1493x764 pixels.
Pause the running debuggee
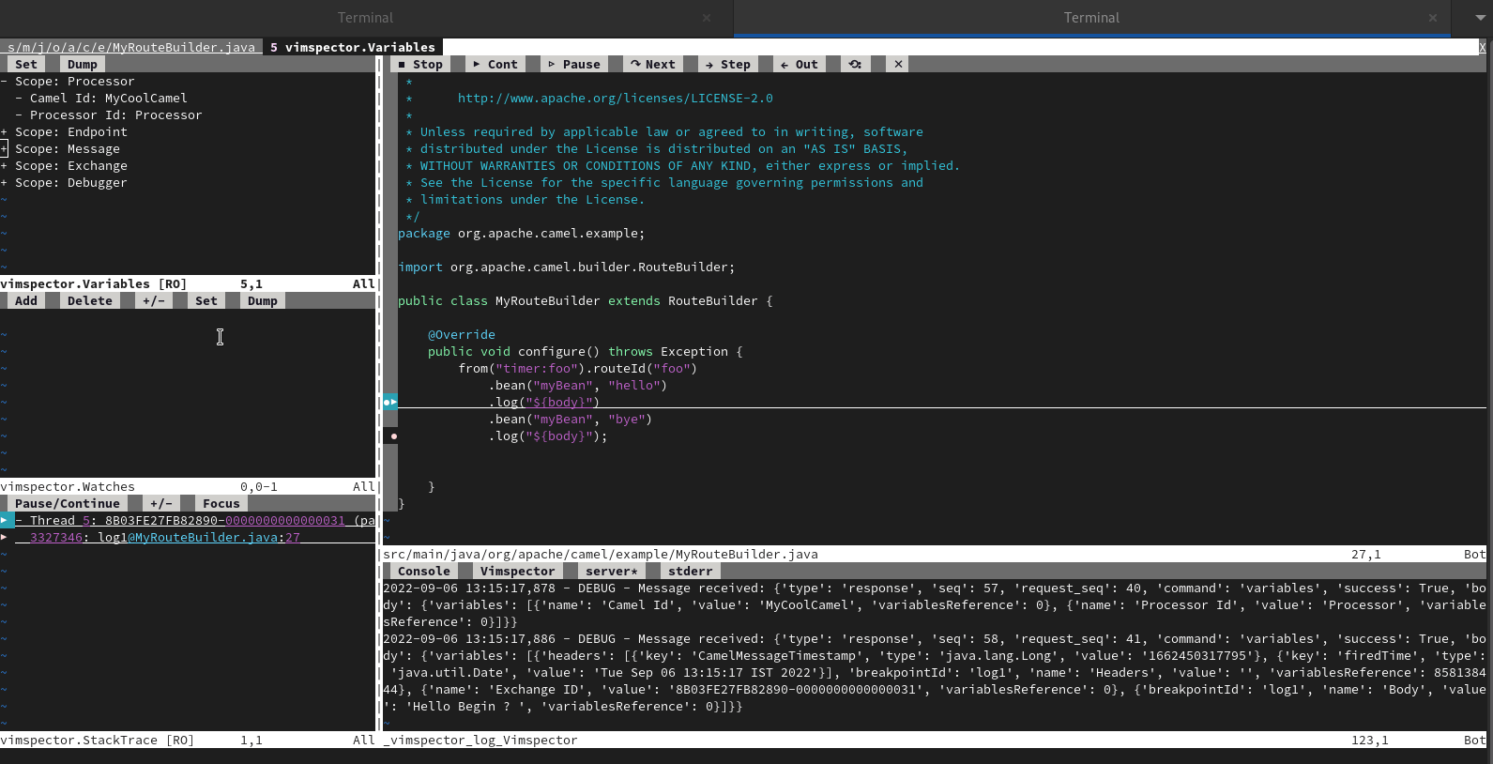pyautogui.click(x=573, y=64)
